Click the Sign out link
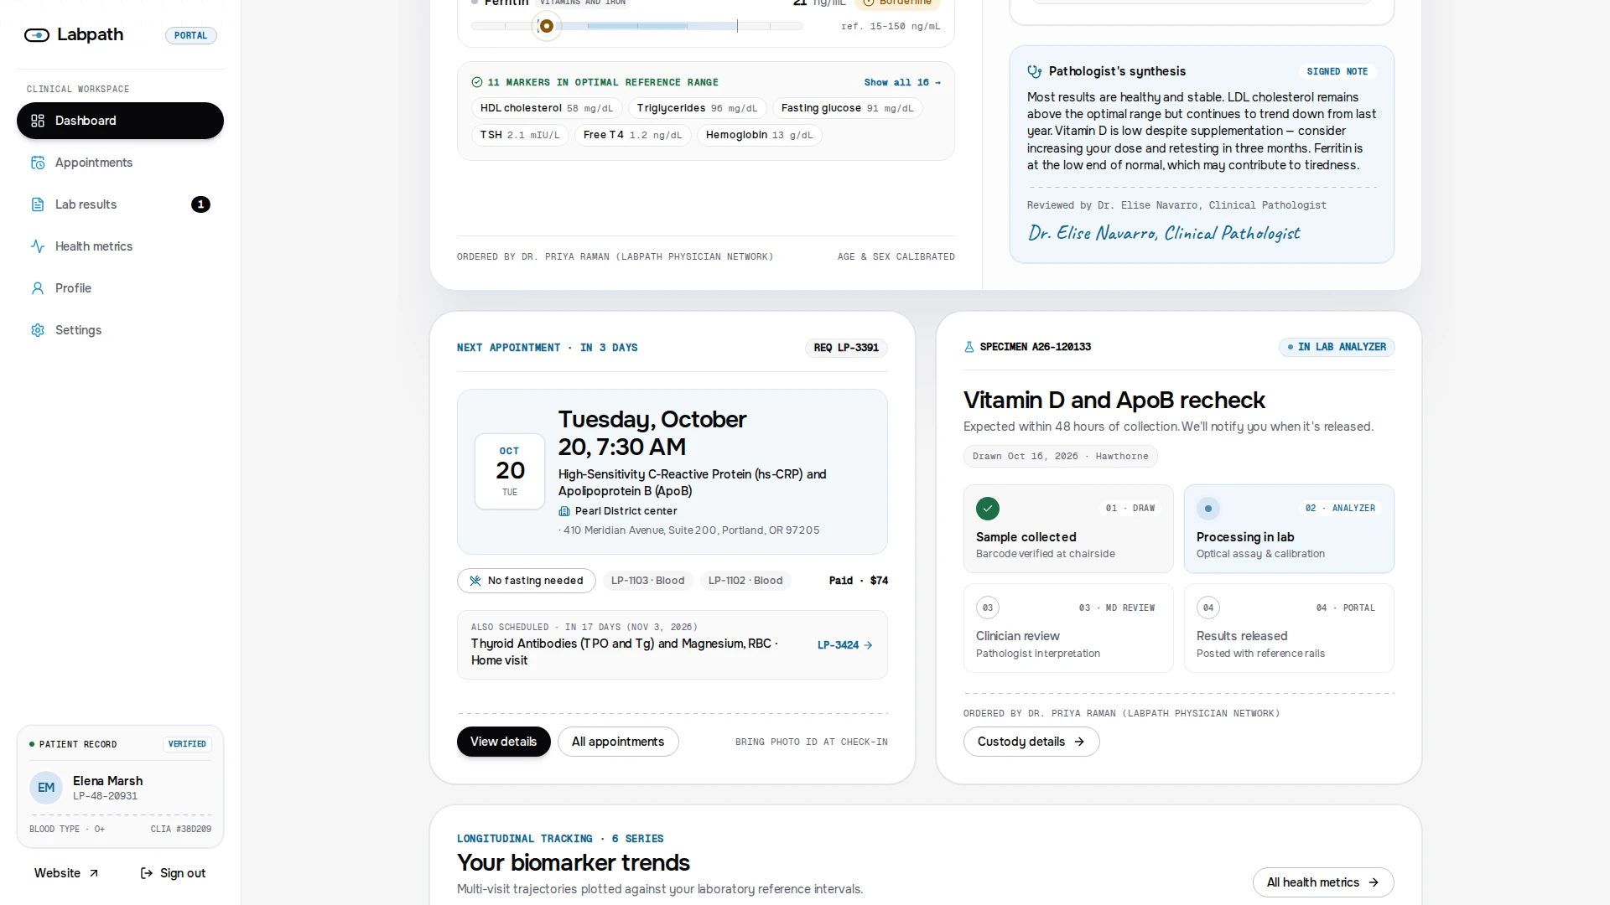The image size is (1610, 905). tap(173, 873)
